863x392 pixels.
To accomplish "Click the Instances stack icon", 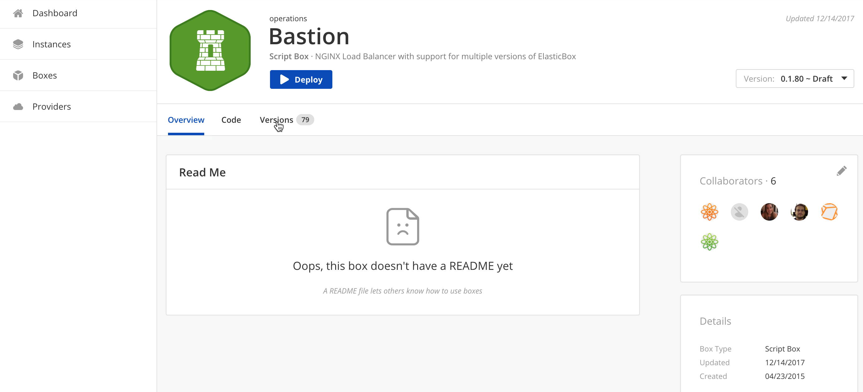I will point(18,44).
